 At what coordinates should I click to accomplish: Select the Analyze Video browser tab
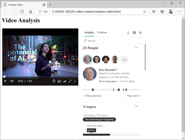24,5
